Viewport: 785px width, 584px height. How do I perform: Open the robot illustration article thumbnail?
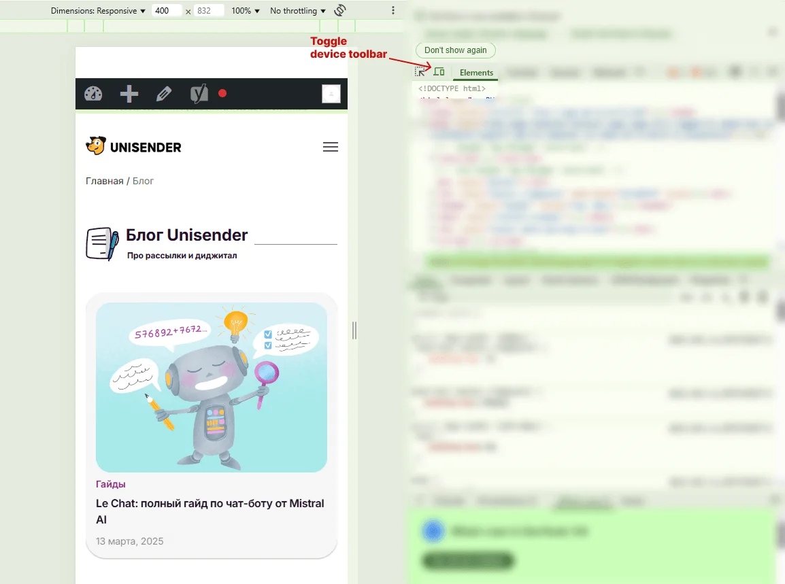(212, 388)
